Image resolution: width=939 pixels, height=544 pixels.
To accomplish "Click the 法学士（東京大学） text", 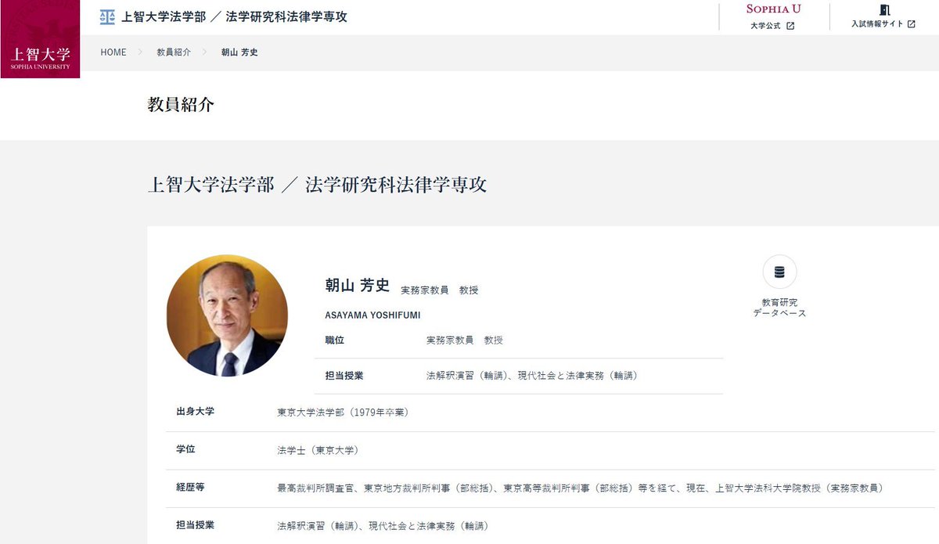I will pos(318,450).
